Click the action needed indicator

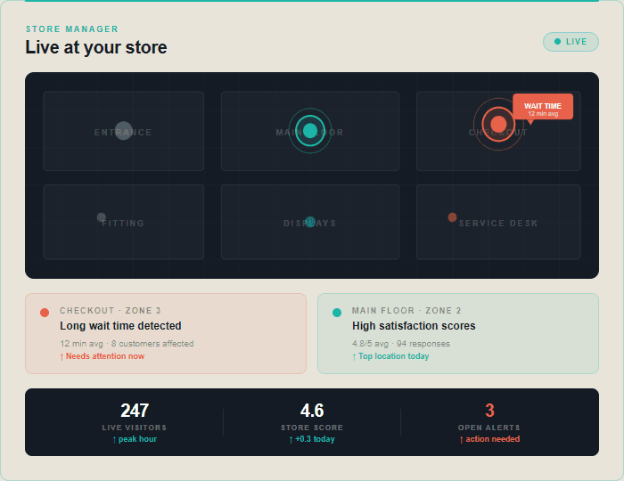(x=489, y=439)
